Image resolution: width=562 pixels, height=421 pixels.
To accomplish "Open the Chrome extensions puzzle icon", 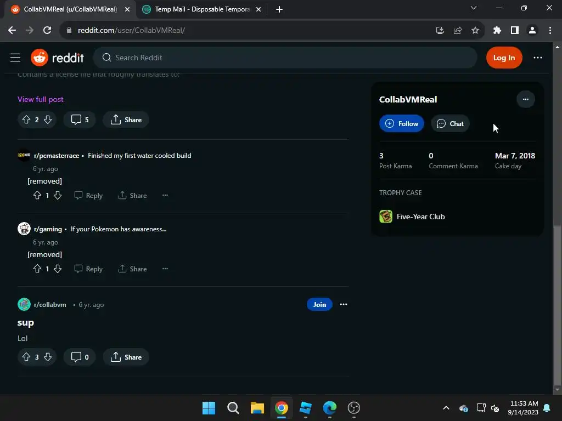I will (497, 30).
